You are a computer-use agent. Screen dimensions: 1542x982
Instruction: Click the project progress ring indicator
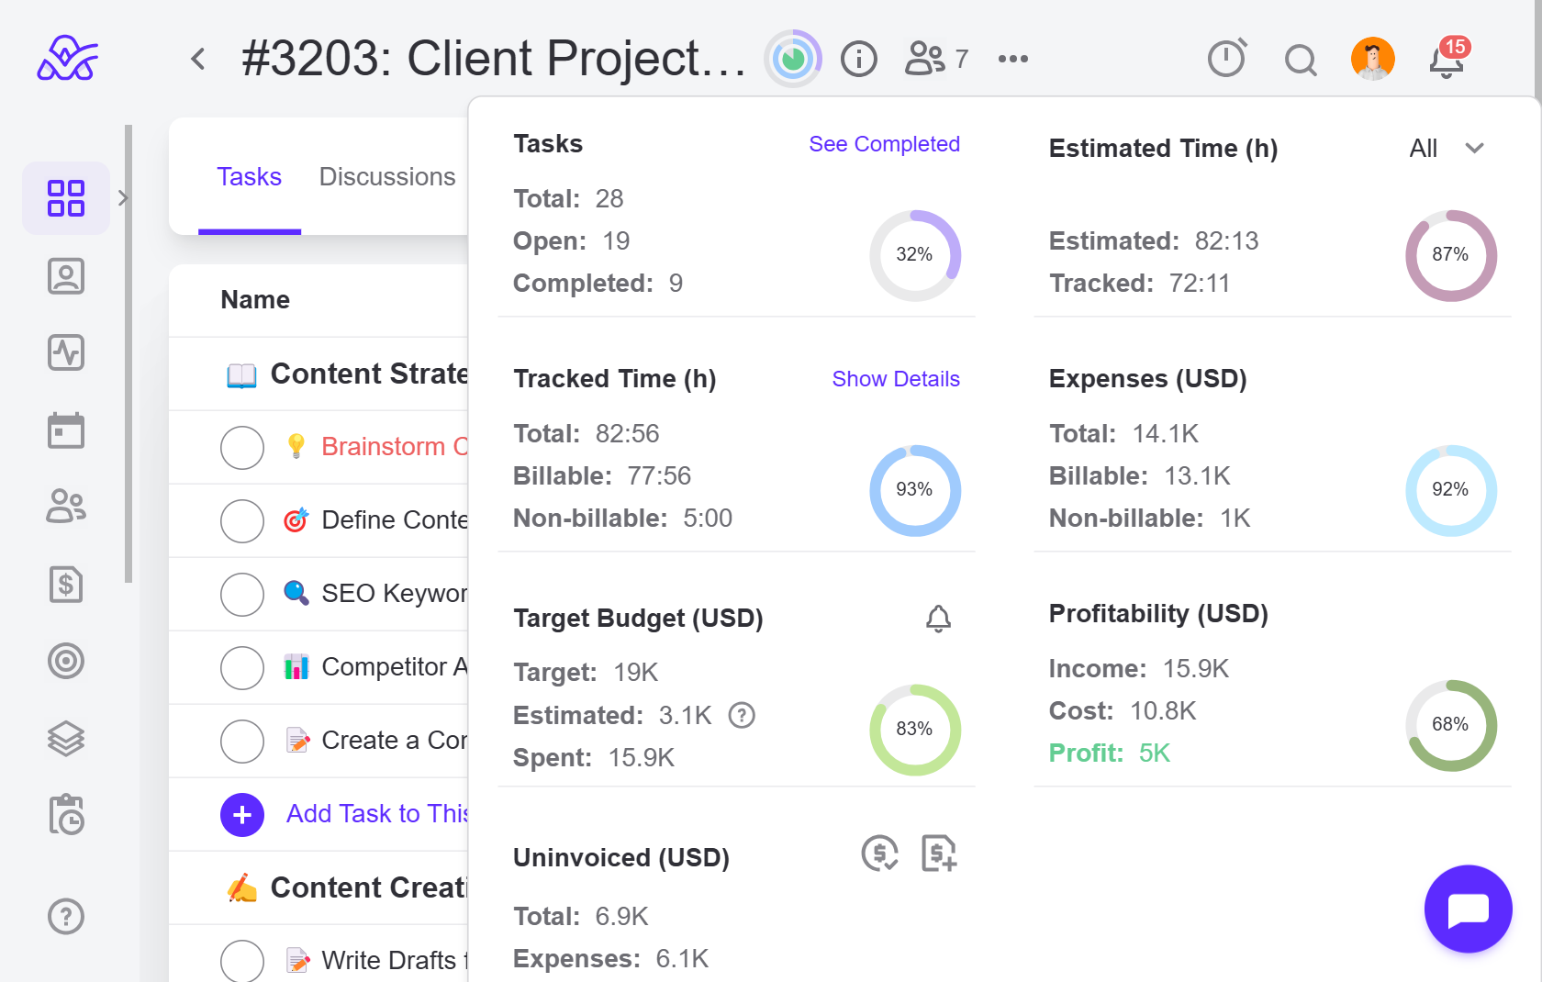pyautogui.click(x=793, y=60)
